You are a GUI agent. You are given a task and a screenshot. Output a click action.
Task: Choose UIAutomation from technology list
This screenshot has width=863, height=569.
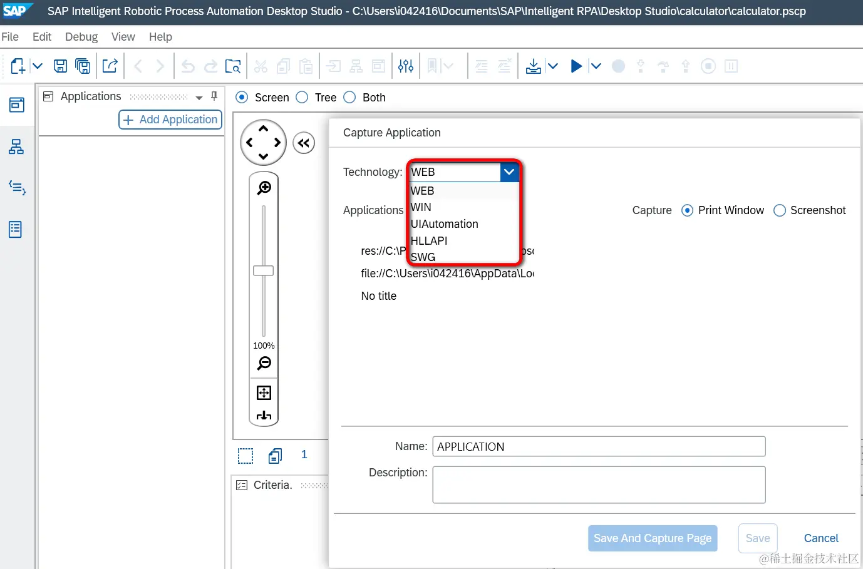coord(444,224)
